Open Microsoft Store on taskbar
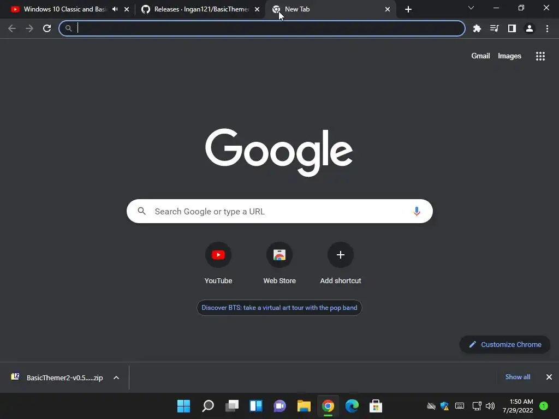The image size is (559, 419). point(376,406)
